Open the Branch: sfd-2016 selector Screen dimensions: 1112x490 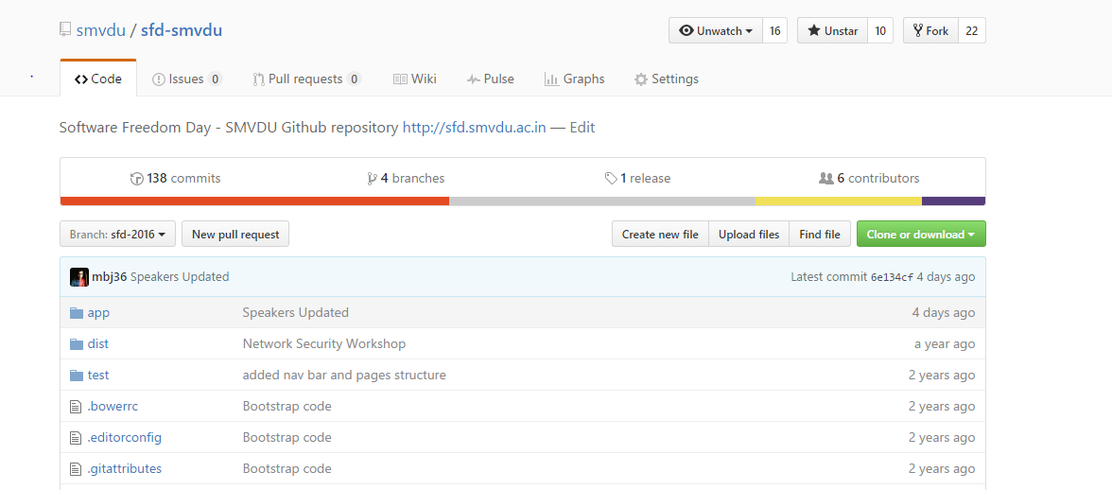tap(117, 234)
